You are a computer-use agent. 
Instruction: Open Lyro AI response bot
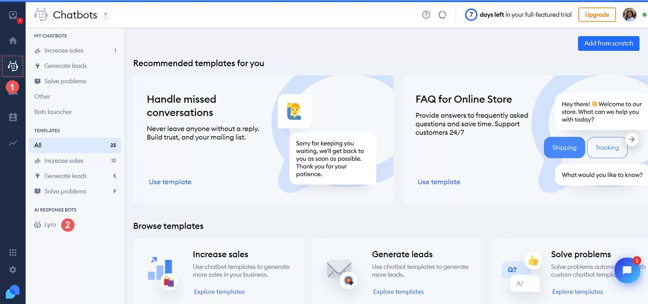tap(50, 225)
